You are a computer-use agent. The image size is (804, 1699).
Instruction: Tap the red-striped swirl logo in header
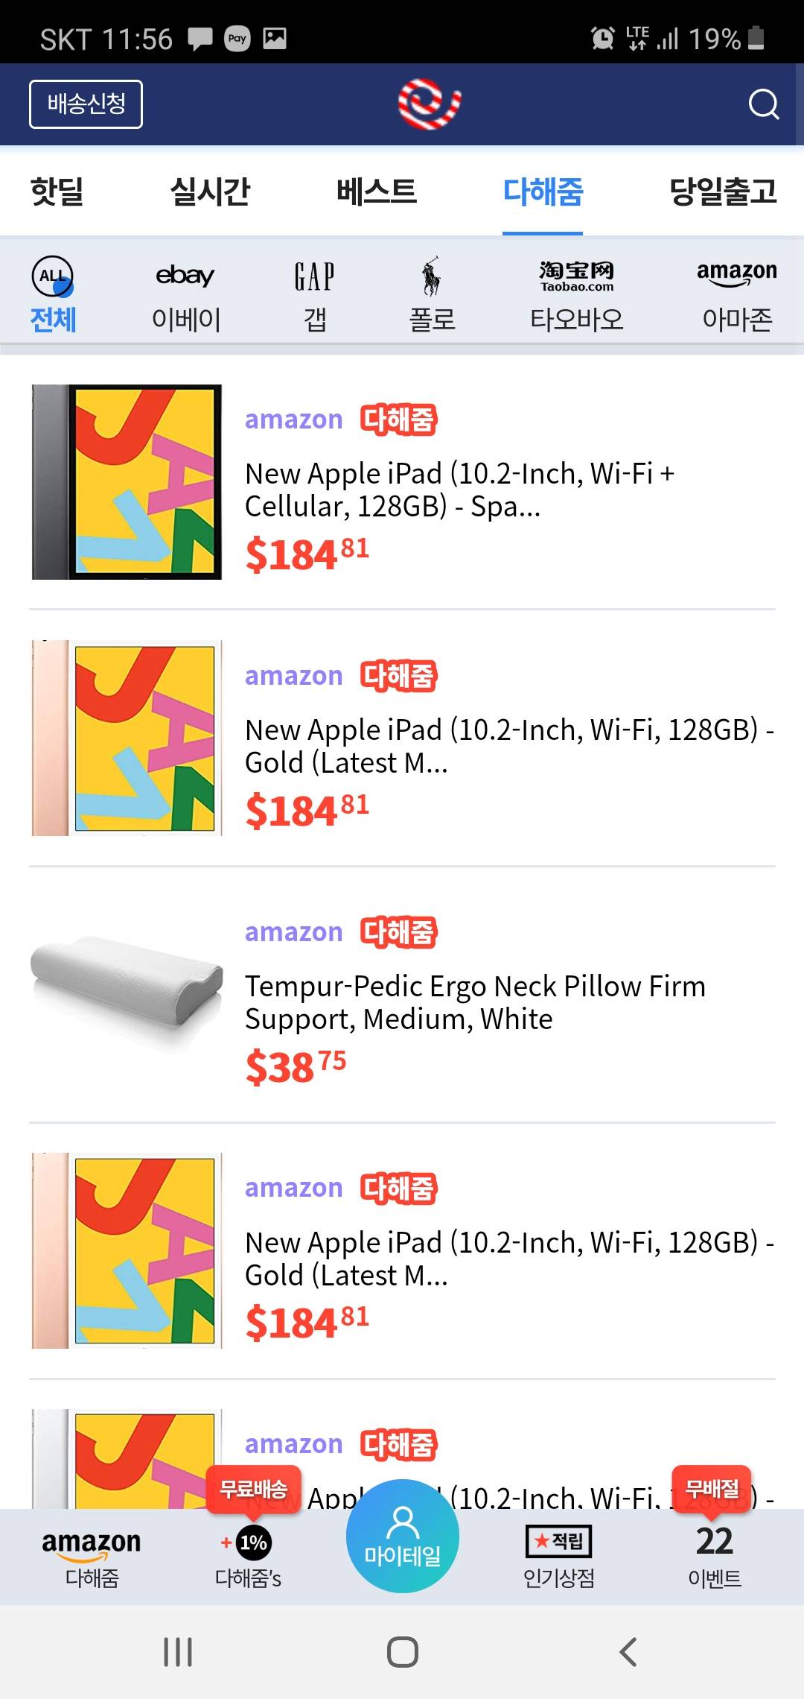[430, 104]
